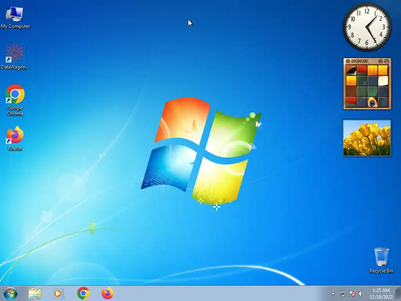Viewport: 401px width, 301px height.
Task: Open the taskbar clock showing 1:25 AM
Action: (381, 294)
